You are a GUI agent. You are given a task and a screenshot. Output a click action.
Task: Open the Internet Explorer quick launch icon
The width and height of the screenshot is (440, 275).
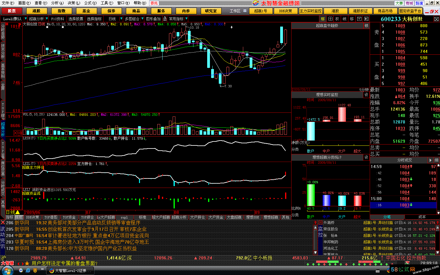point(28,270)
